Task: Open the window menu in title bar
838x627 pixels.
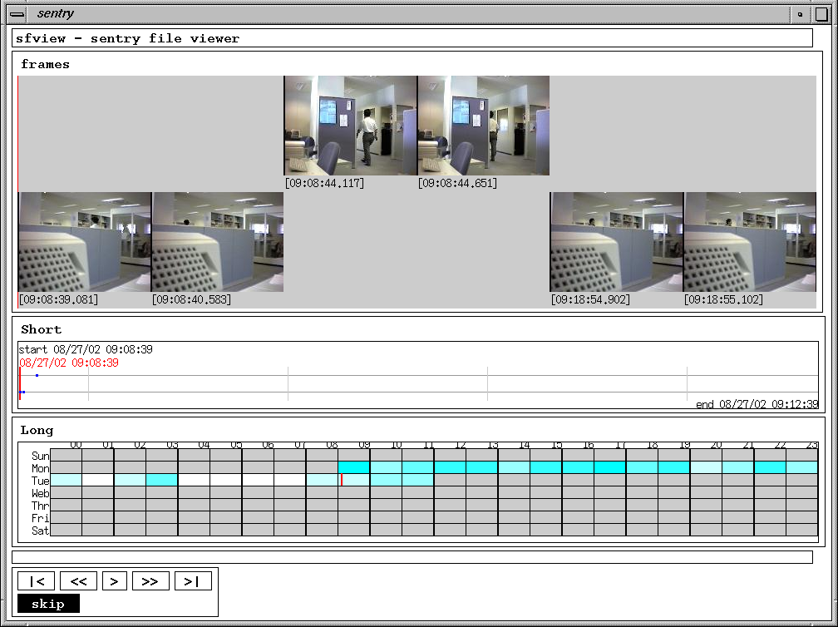Action: (x=17, y=14)
